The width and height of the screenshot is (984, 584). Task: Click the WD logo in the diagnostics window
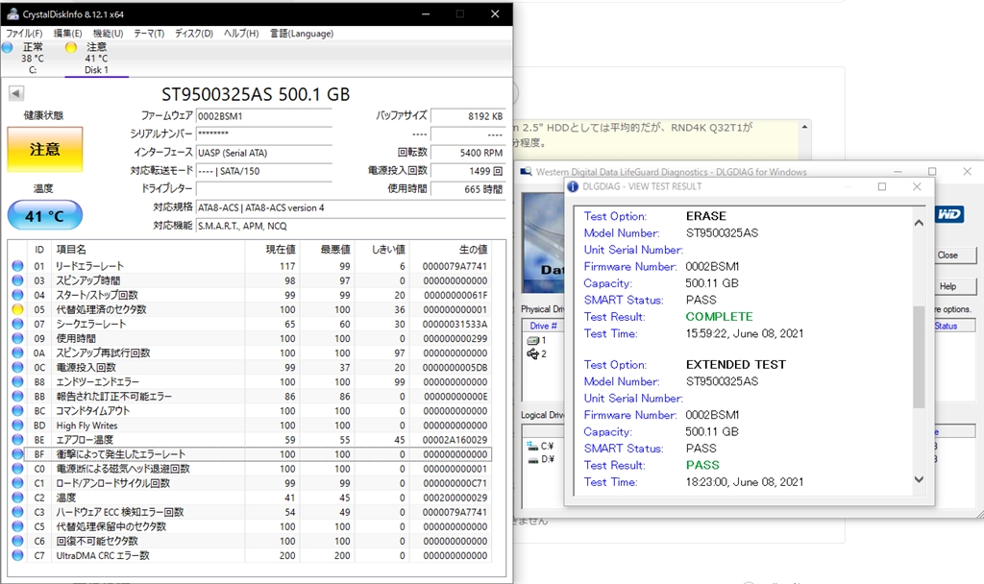pos(948,214)
